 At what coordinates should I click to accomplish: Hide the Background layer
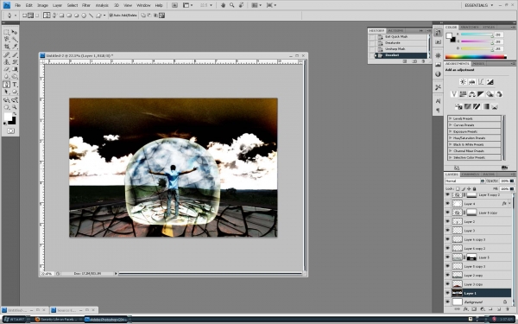pos(447,302)
